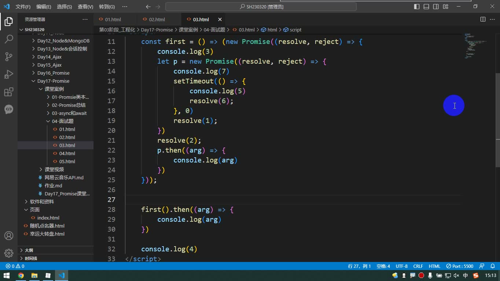Click the errors and warnings status indicator

[x=15, y=266]
